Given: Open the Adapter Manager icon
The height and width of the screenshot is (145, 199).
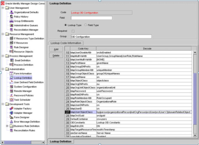Looking at the screenshot, I should point(11,113).
